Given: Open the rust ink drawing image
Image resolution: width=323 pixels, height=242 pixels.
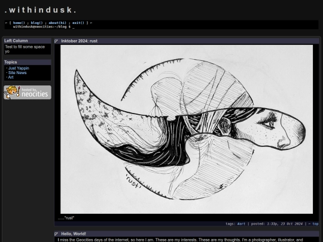Looking at the screenshot, I should click(x=187, y=129).
